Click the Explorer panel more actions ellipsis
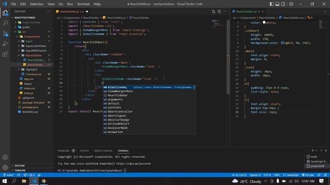 (x=48, y=11)
